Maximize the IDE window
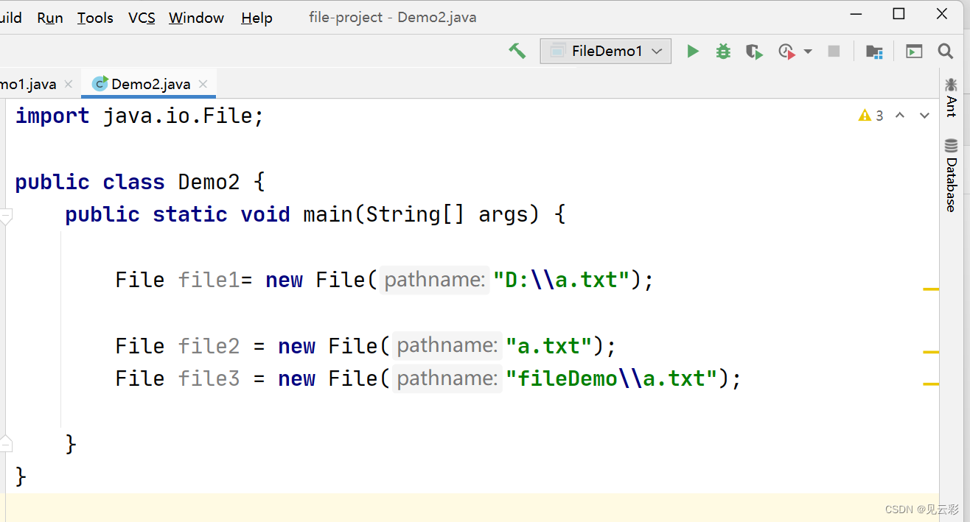970x522 pixels. coord(899,13)
